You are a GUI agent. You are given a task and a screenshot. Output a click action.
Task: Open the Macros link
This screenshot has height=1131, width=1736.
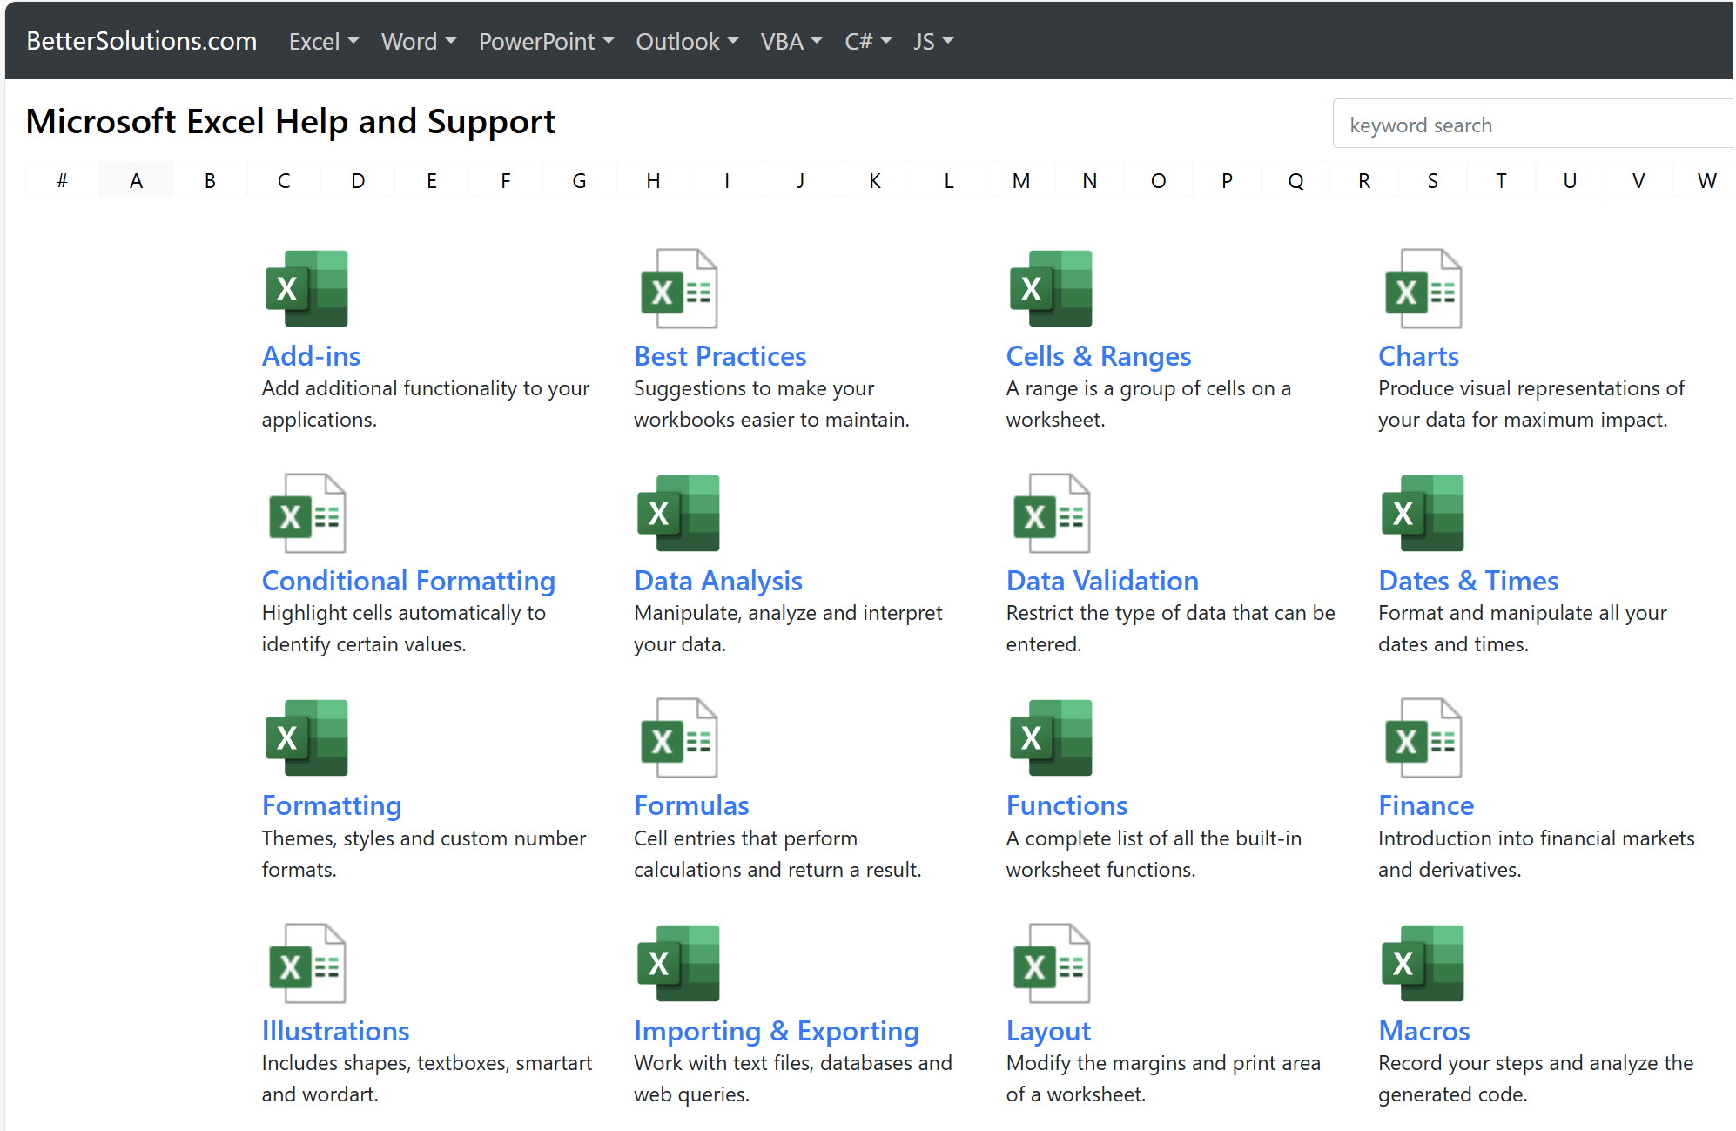(1423, 1031)
